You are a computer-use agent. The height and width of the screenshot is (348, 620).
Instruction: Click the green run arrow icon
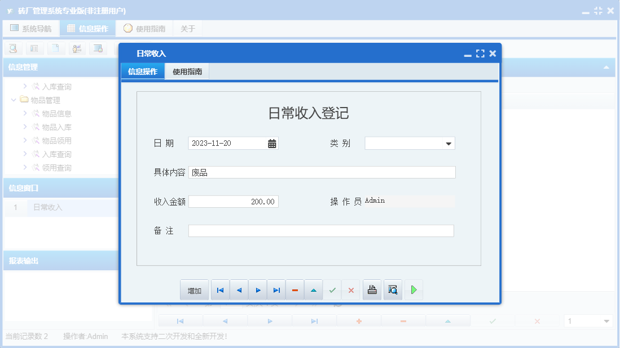pos(414,289)
